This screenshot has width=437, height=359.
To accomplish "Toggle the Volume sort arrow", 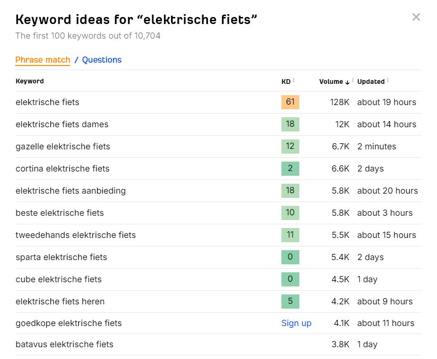I will point(347,82).
